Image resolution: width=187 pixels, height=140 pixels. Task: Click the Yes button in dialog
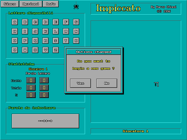click(81, 83)
